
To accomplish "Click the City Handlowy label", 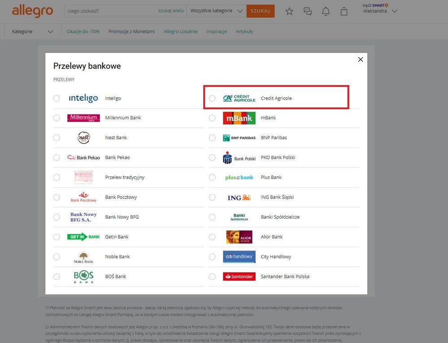I will pos(276,257).
